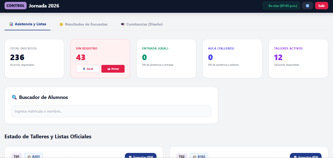Click the T01 workshop badge
This screenshot has height=158, width=333.
[x=17, y=156]
